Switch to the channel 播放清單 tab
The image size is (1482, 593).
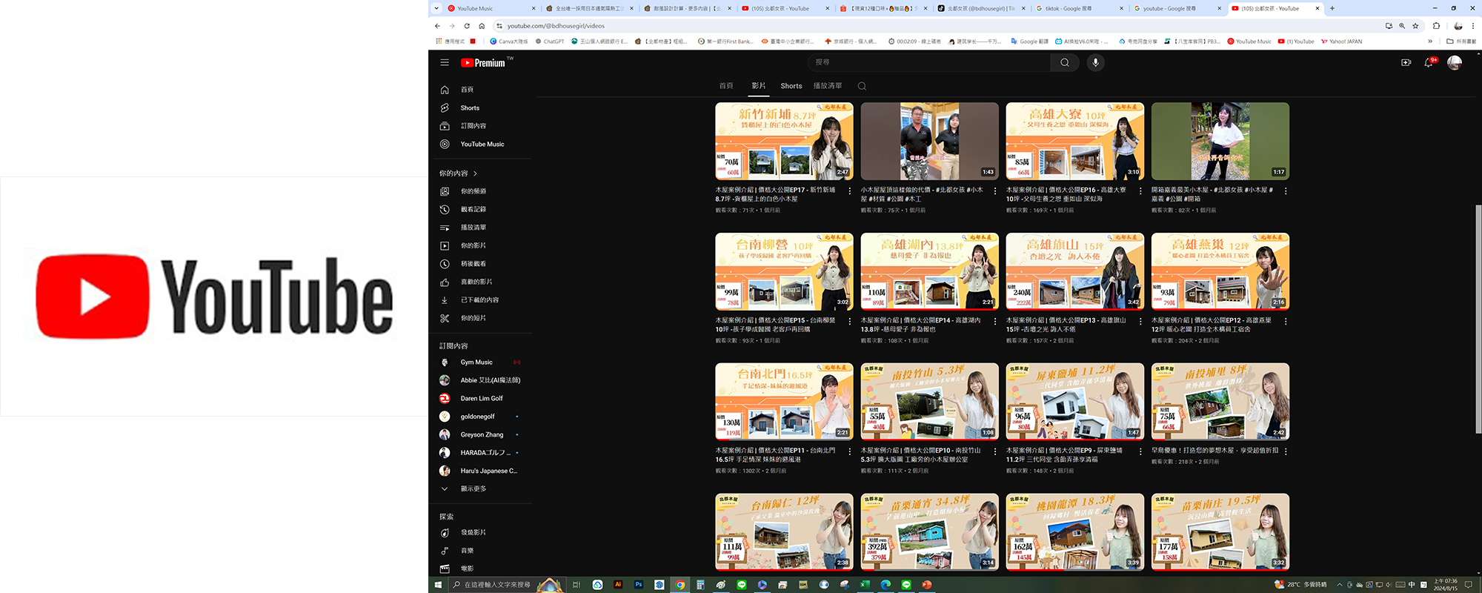pyautogui.click(x=828, y=86)
